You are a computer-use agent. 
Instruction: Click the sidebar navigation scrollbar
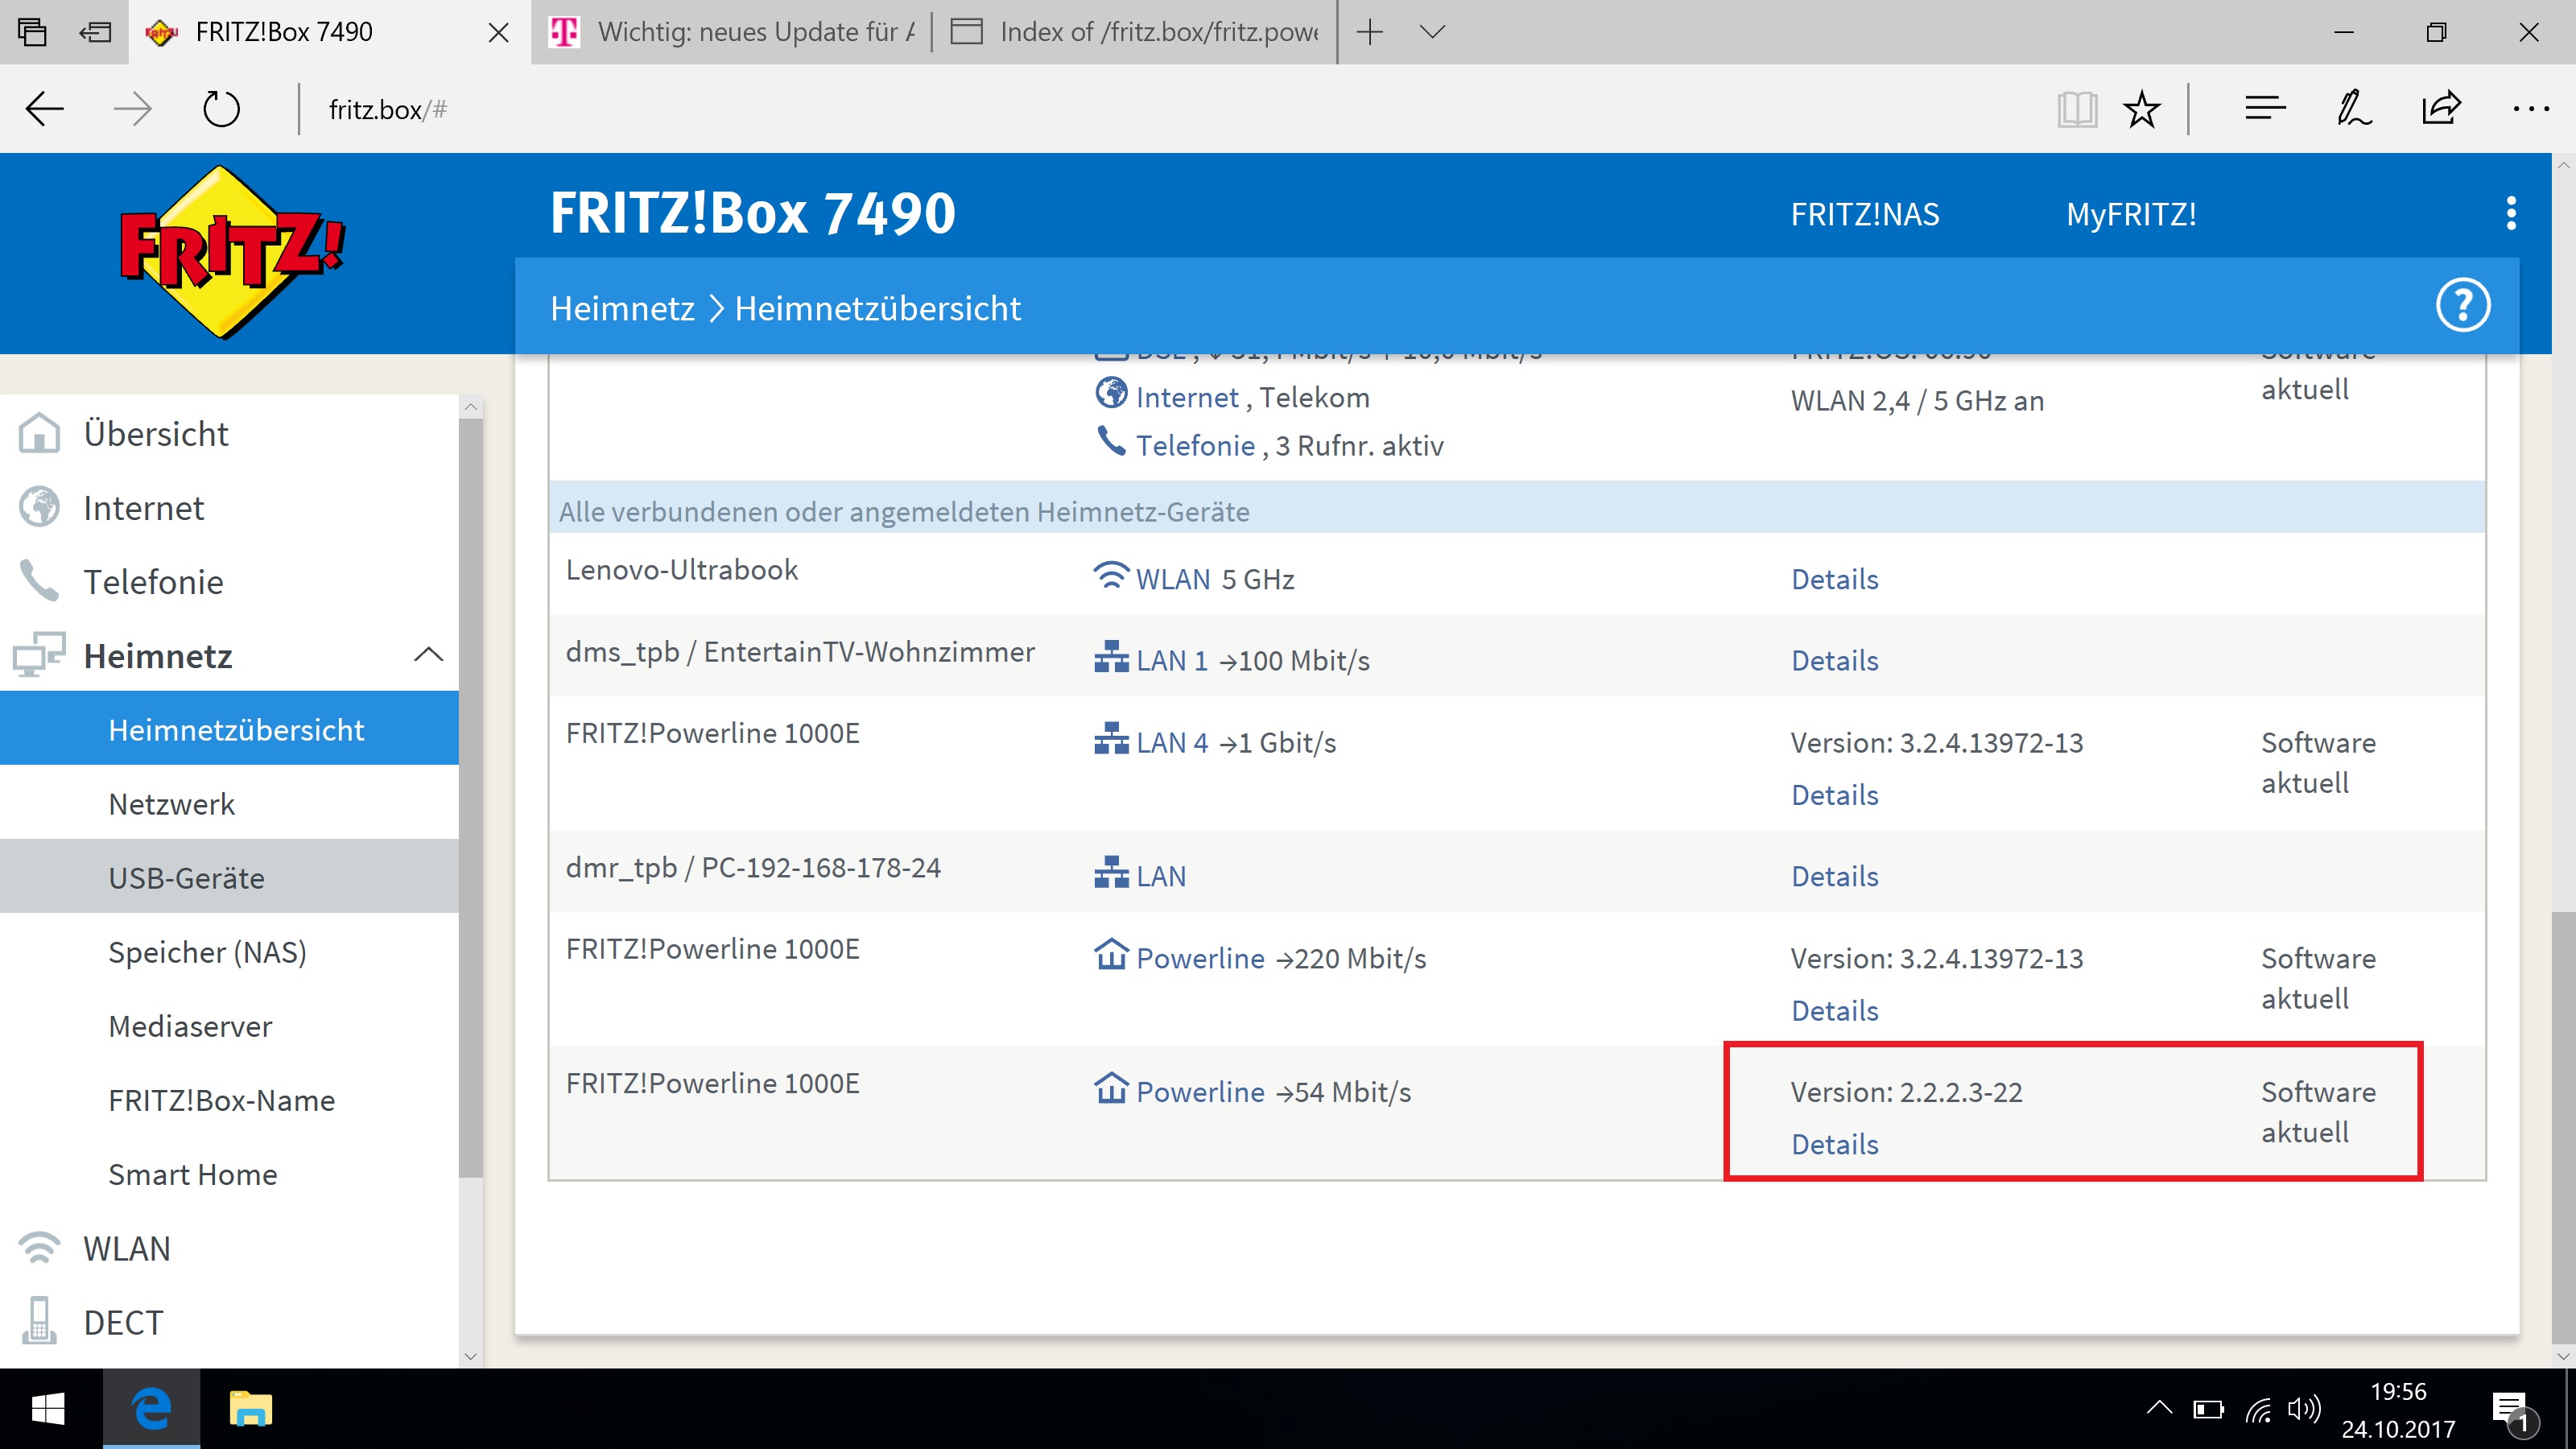click(x=471, y=800)
